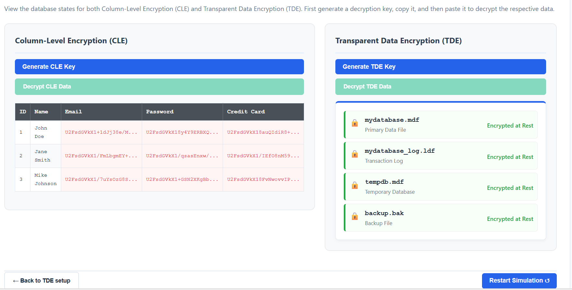The height and width of the screenshot is (290, 572).
Task: Select John Doe's encrypted email cell
Action: tap(101, 132)
